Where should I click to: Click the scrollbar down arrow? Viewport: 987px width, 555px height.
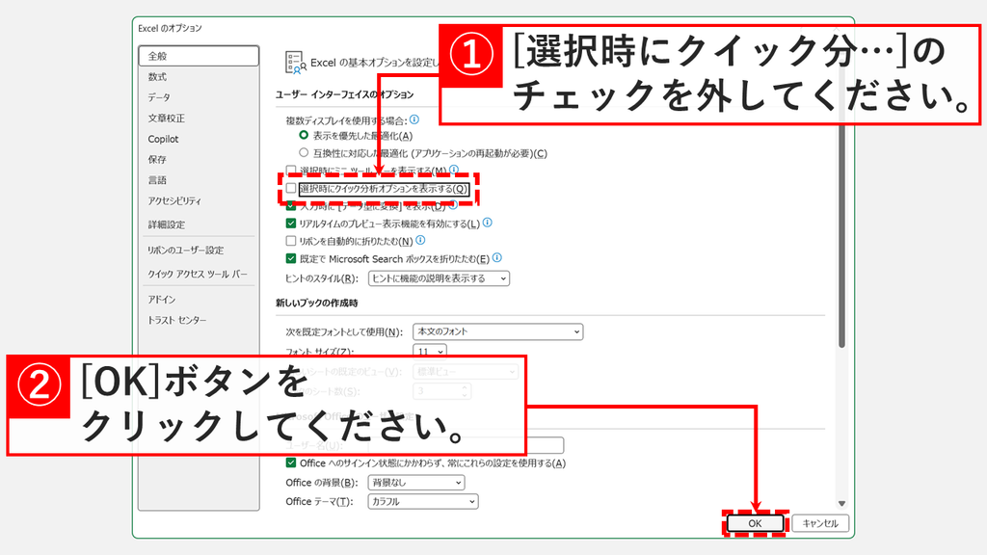841,503
